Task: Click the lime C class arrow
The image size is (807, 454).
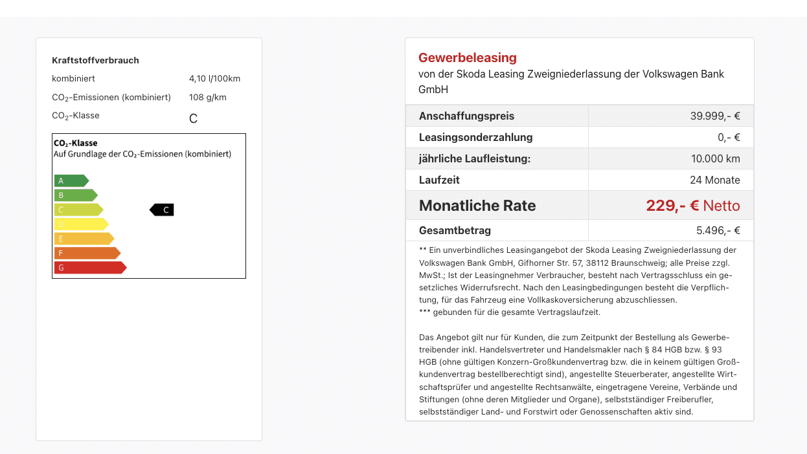Action: 78,210
